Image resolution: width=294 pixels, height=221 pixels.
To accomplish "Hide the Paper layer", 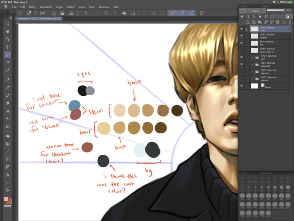I will click(242, 86).
